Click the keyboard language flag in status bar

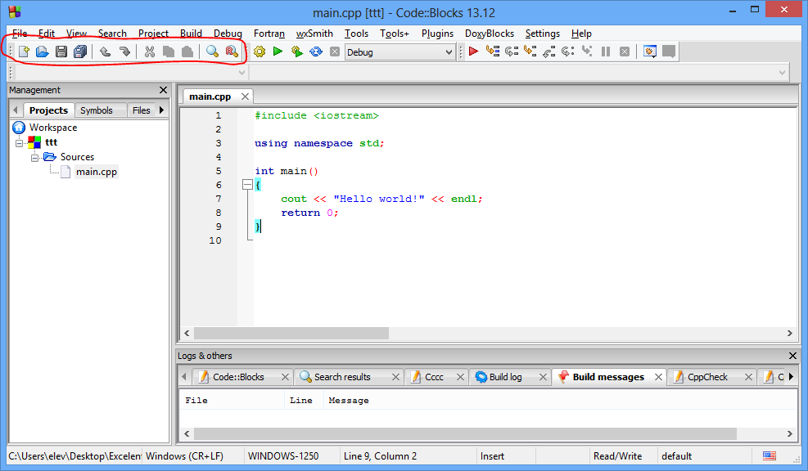click(770, 455)
